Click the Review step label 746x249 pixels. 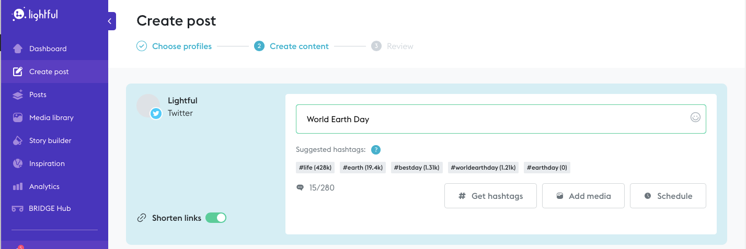pyautogui.click(x=400, y=46)
